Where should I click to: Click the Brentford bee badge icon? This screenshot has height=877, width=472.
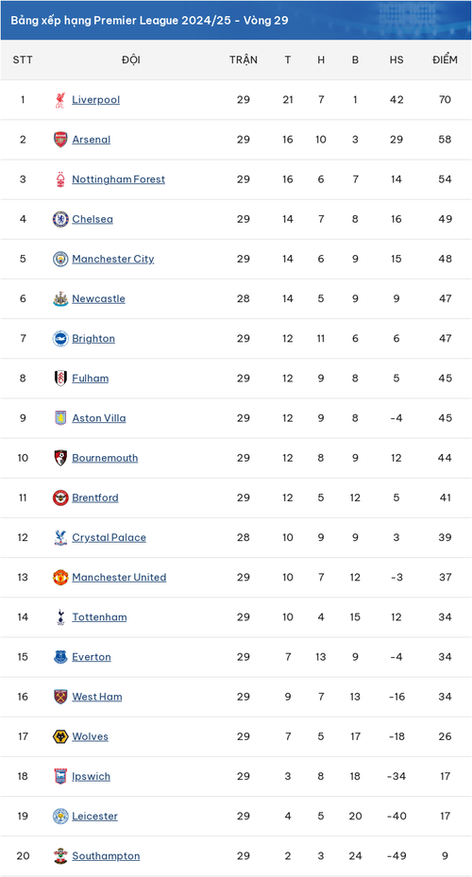[60, 498]
